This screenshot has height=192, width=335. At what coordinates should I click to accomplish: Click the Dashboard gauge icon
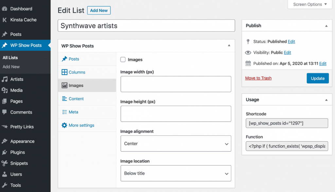tap(5, 9)
